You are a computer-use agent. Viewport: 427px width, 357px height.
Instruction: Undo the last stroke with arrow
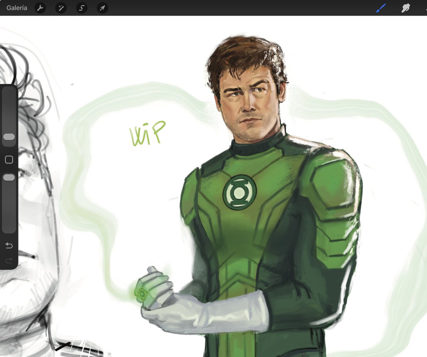pyautogui.click(x=9, y=245)
